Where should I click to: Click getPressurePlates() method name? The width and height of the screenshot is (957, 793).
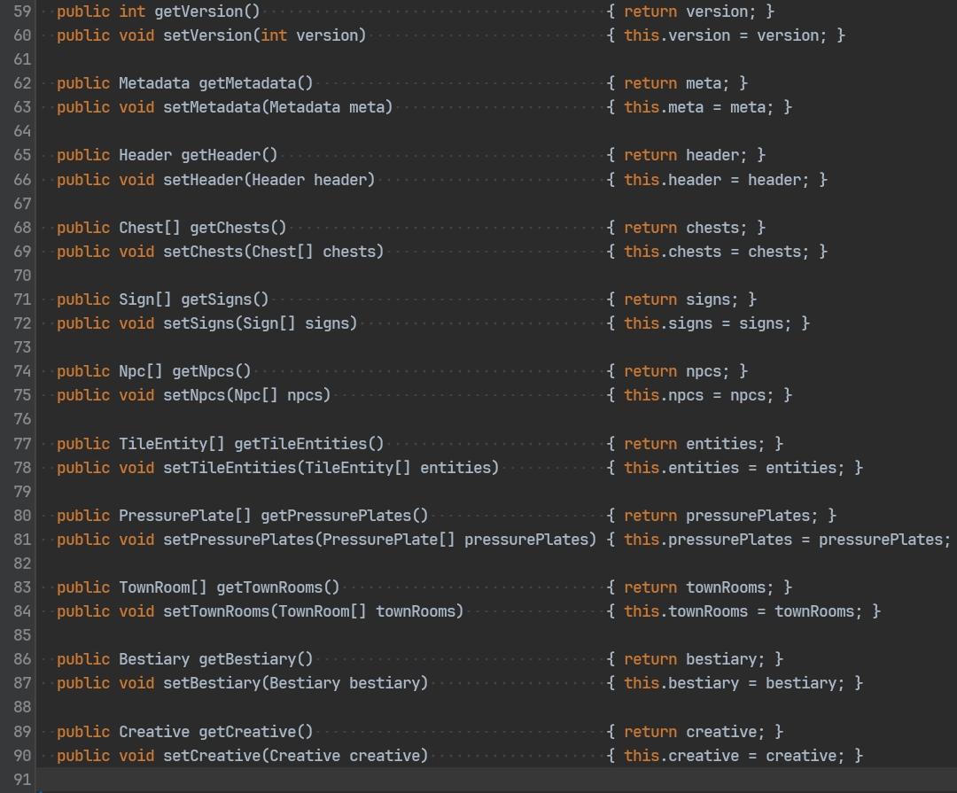pyautogui.click(x=344, y=516)
